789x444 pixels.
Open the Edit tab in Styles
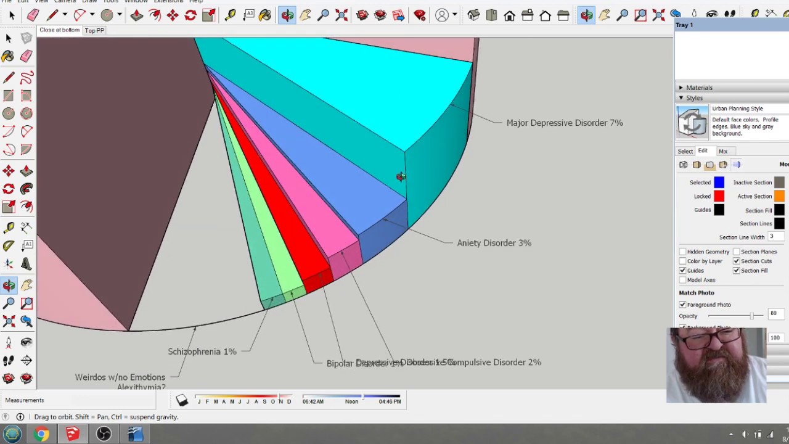(703, 151)
